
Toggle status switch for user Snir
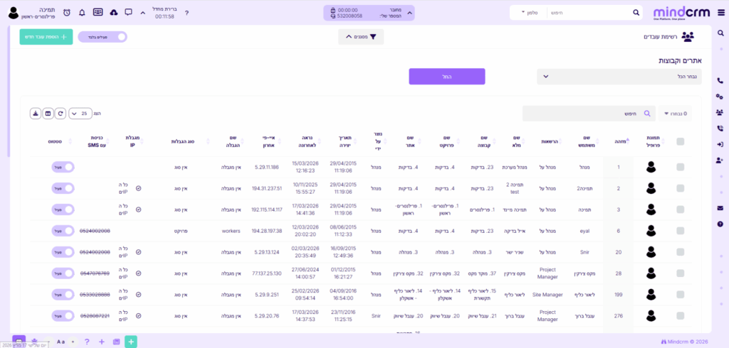click(63, 252)
